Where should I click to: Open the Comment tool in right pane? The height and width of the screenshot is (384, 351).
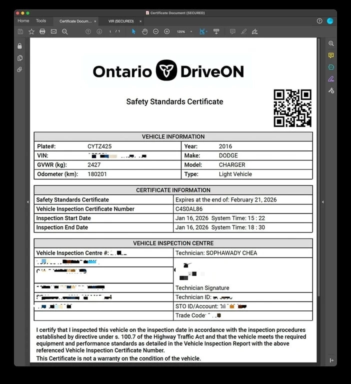coord(331,55)
